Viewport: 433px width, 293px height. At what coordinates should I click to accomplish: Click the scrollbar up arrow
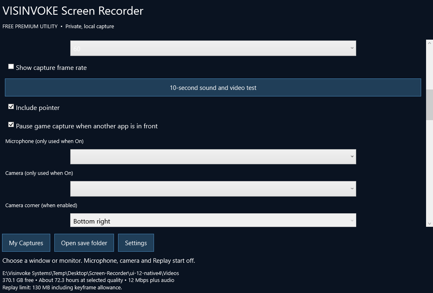click(x=429, y=43)
